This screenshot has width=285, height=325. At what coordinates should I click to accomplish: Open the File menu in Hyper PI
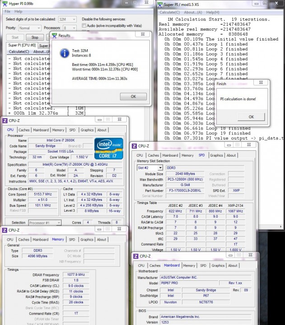pos(8,11)
